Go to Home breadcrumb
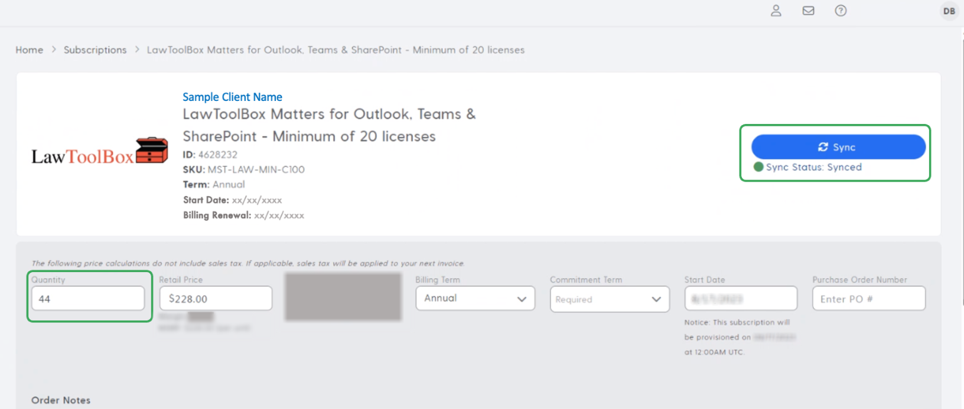Image resolution: width=964 pixels, height=409 pixels. pyautogui.click(x=30, y=50)
